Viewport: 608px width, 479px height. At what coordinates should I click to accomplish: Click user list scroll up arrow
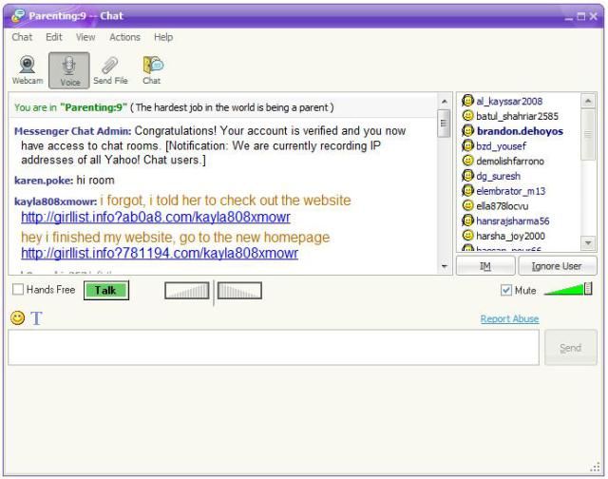[588, 101]
